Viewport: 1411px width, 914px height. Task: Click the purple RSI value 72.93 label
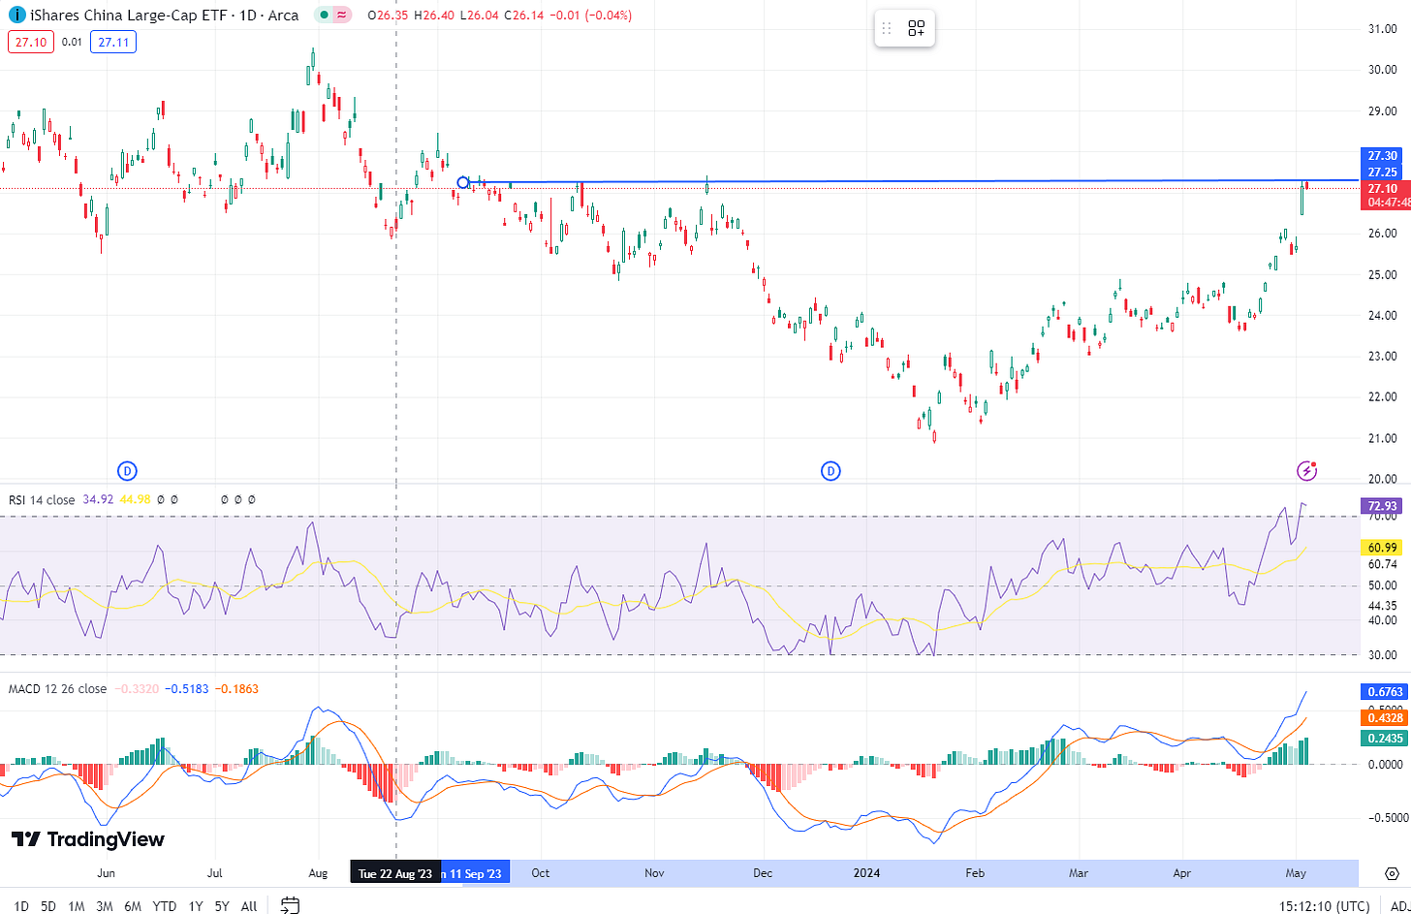(1383, 506)
